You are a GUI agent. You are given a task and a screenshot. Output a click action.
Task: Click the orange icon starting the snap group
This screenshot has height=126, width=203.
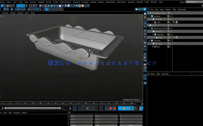[29, 9]
